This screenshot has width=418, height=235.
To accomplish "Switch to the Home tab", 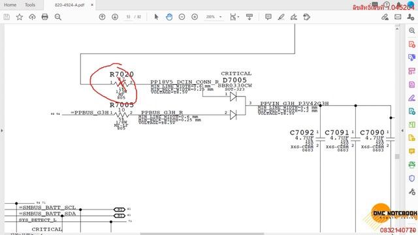I will click(x=10, y=5).
